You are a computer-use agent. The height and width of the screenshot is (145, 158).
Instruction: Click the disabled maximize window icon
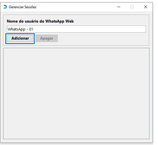click(132, 7)
